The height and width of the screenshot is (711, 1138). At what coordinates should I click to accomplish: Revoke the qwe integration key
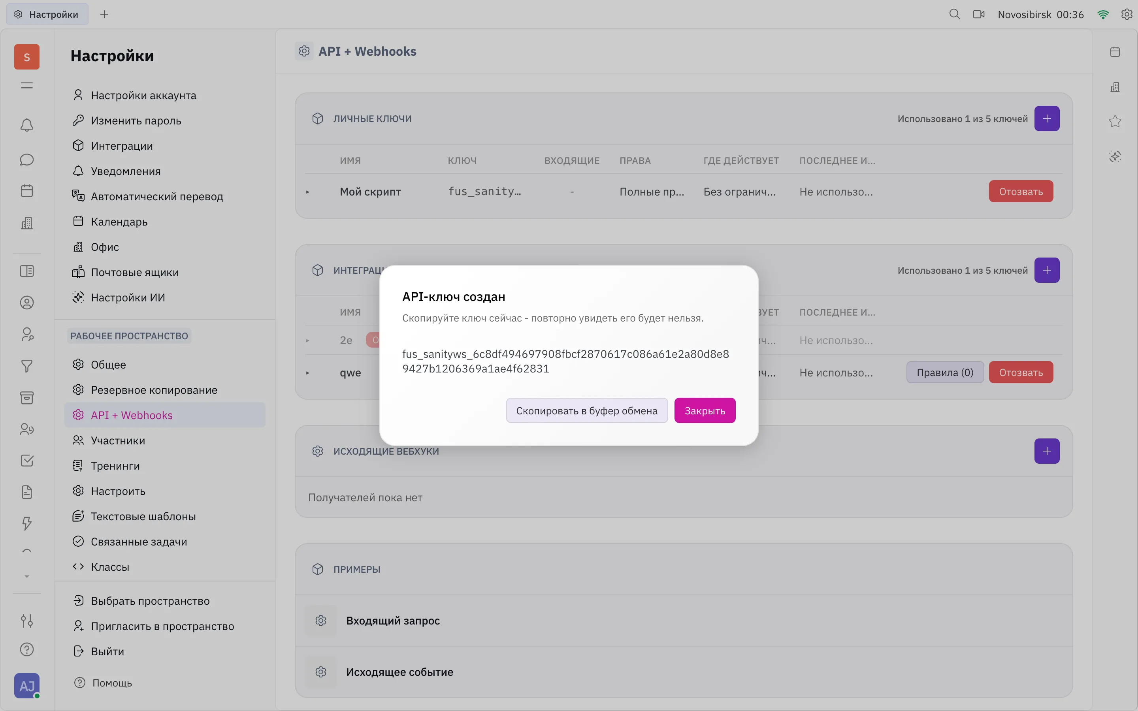(x=1020, y=372)
